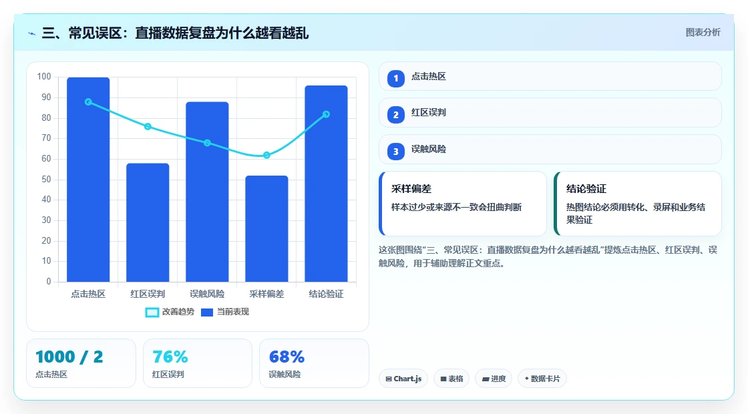The height and width of the screenshot is (414, 748).
Task: Click the 76% 红区误判 stat card
Action: tap(198, 363)
